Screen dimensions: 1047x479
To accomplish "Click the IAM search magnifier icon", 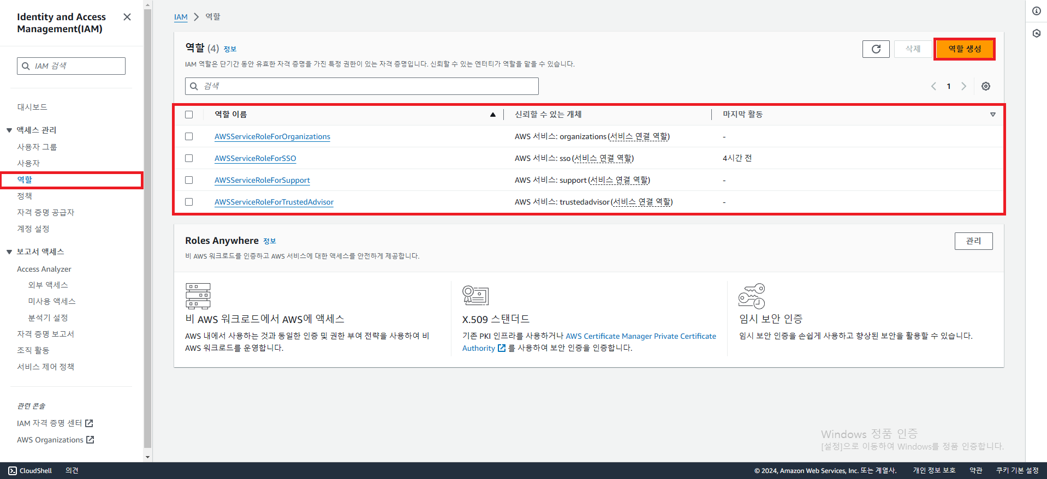I will click(26, 66).
